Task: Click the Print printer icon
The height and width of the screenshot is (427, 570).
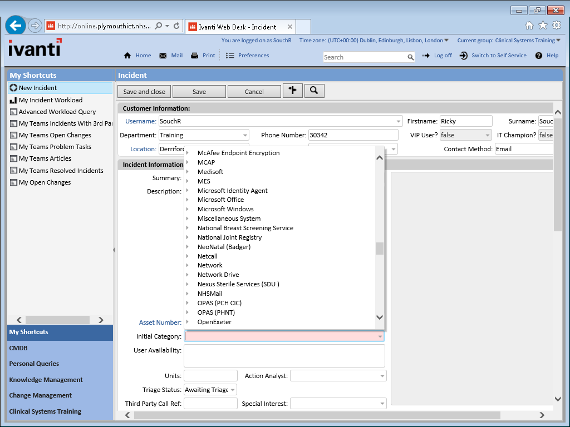Action: click(194, 56)
